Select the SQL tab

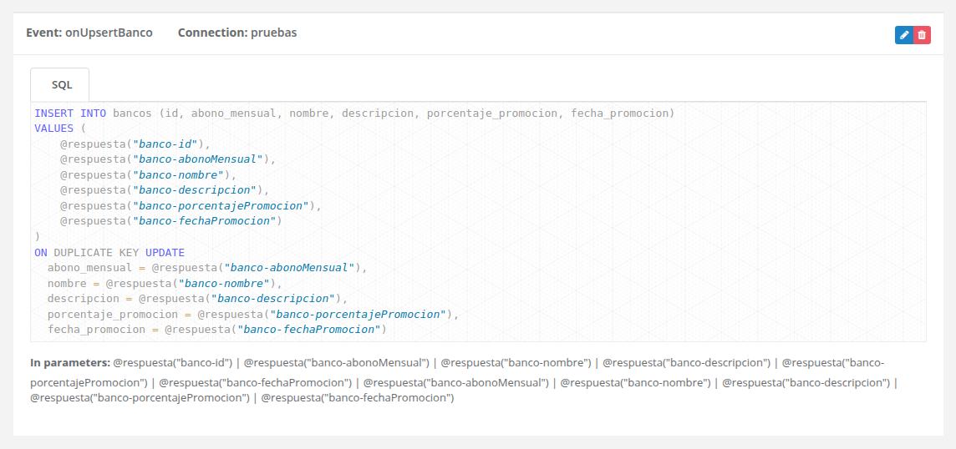point(60,84)
